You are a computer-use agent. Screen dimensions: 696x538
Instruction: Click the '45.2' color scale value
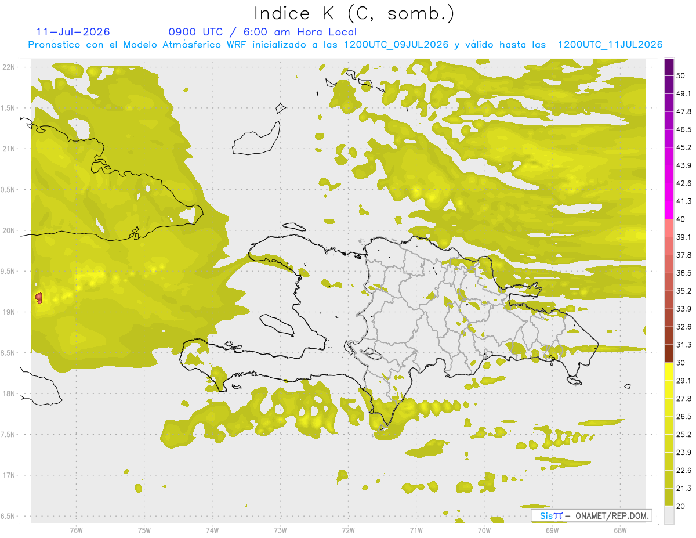point(684,147)
